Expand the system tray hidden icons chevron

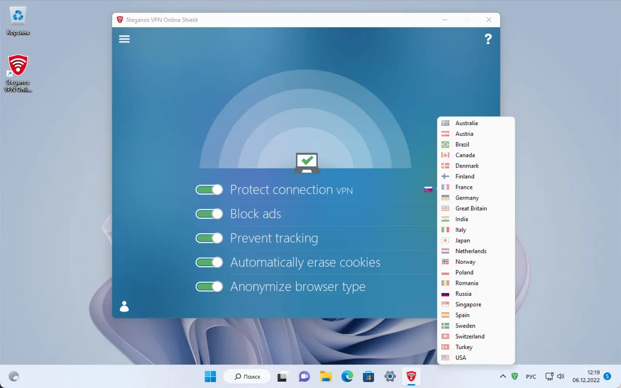click(503, 376)
